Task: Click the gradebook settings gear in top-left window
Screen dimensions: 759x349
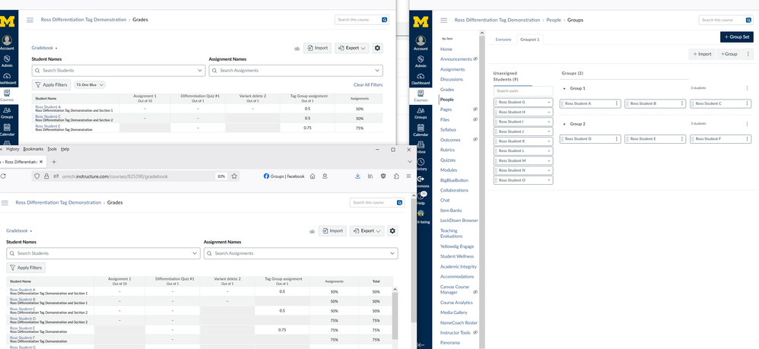Action: tap(377, 48)
